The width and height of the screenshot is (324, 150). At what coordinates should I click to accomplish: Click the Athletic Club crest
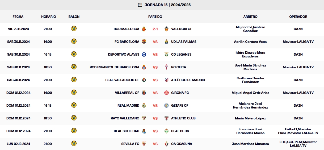pyautogui.click(x=166, y=118)
